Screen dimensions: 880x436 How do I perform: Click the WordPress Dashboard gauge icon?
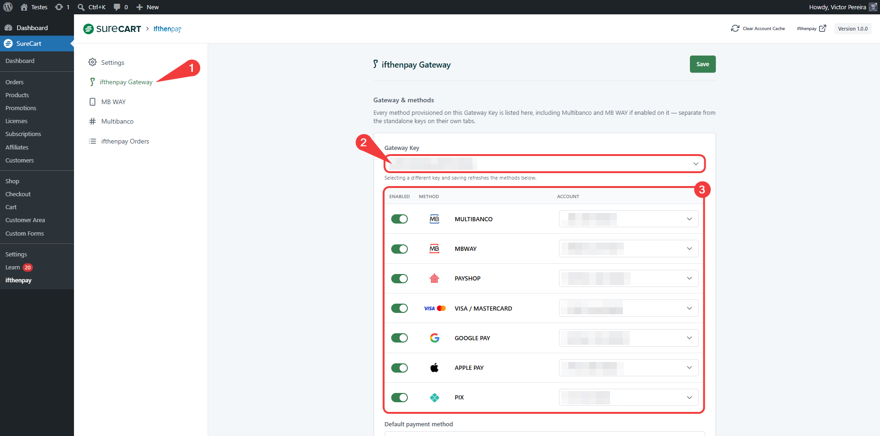click(x=8, y=28)
